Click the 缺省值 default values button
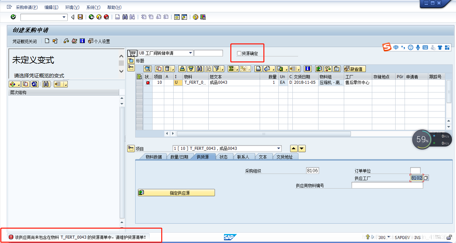This screenshot has height=243, width=456. [x=355, y=69]
